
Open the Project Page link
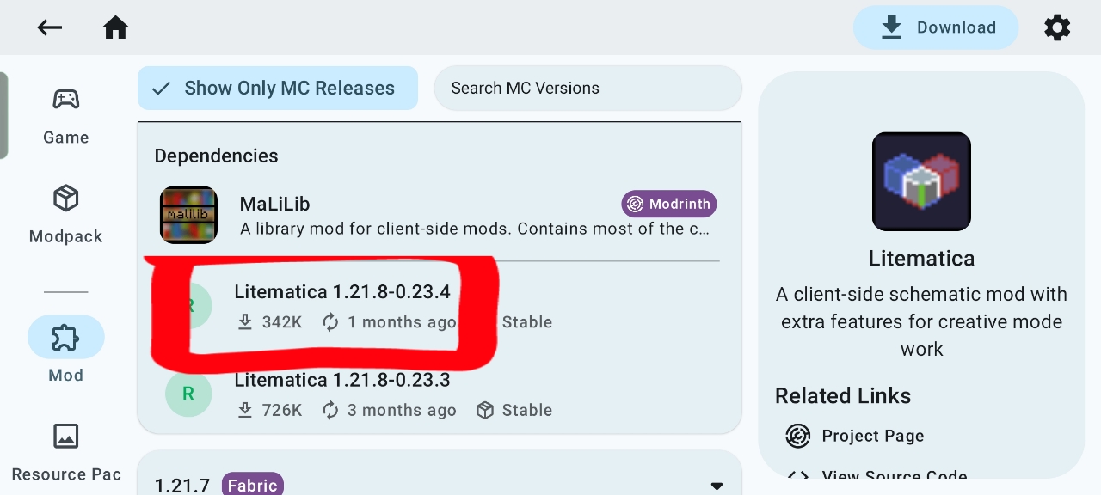[872, 436]
